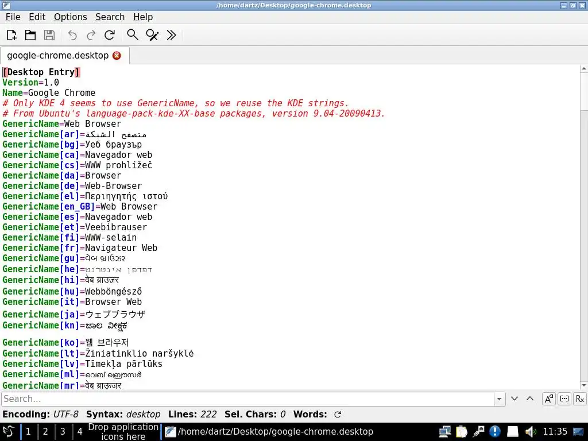Expand the search history dropdown arrow
Image resolution: width=588 pixels, height=441 pixels.
pyautogui.click(x=499, y=399)
